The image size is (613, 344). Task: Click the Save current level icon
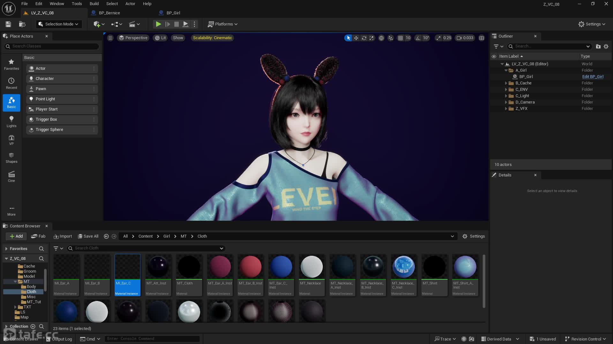pyautogui.click(x=8, y=24)
